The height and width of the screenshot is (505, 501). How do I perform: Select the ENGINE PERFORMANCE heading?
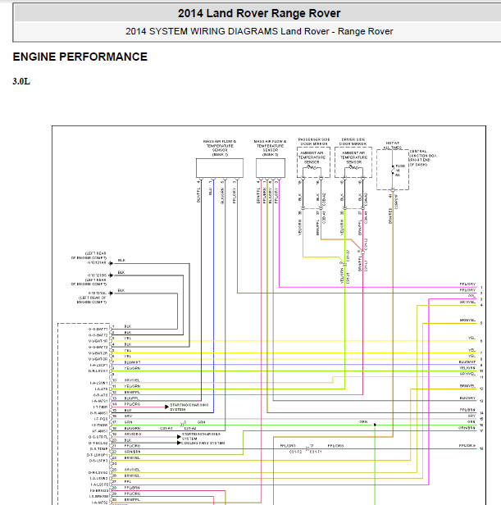(x=80, y=57)
